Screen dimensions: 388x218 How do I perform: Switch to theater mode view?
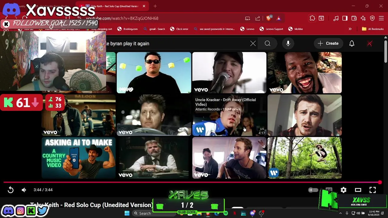(x=358, y=190)
